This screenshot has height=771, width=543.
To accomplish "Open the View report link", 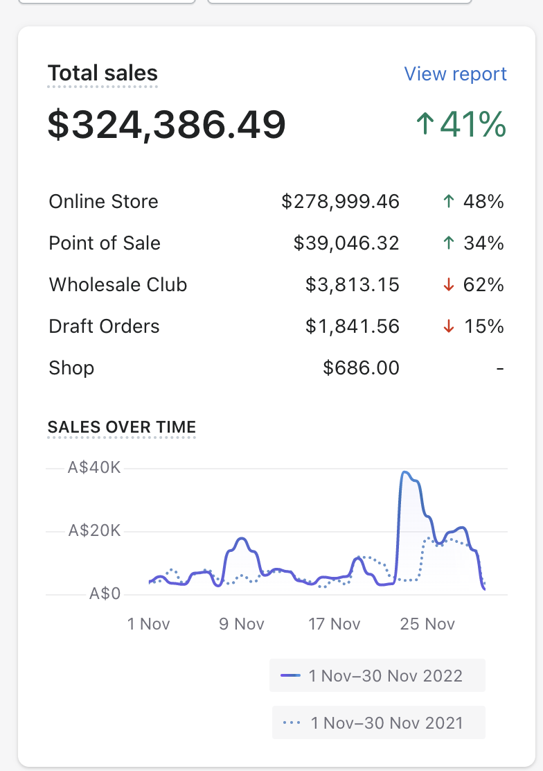I will point(455,74).
